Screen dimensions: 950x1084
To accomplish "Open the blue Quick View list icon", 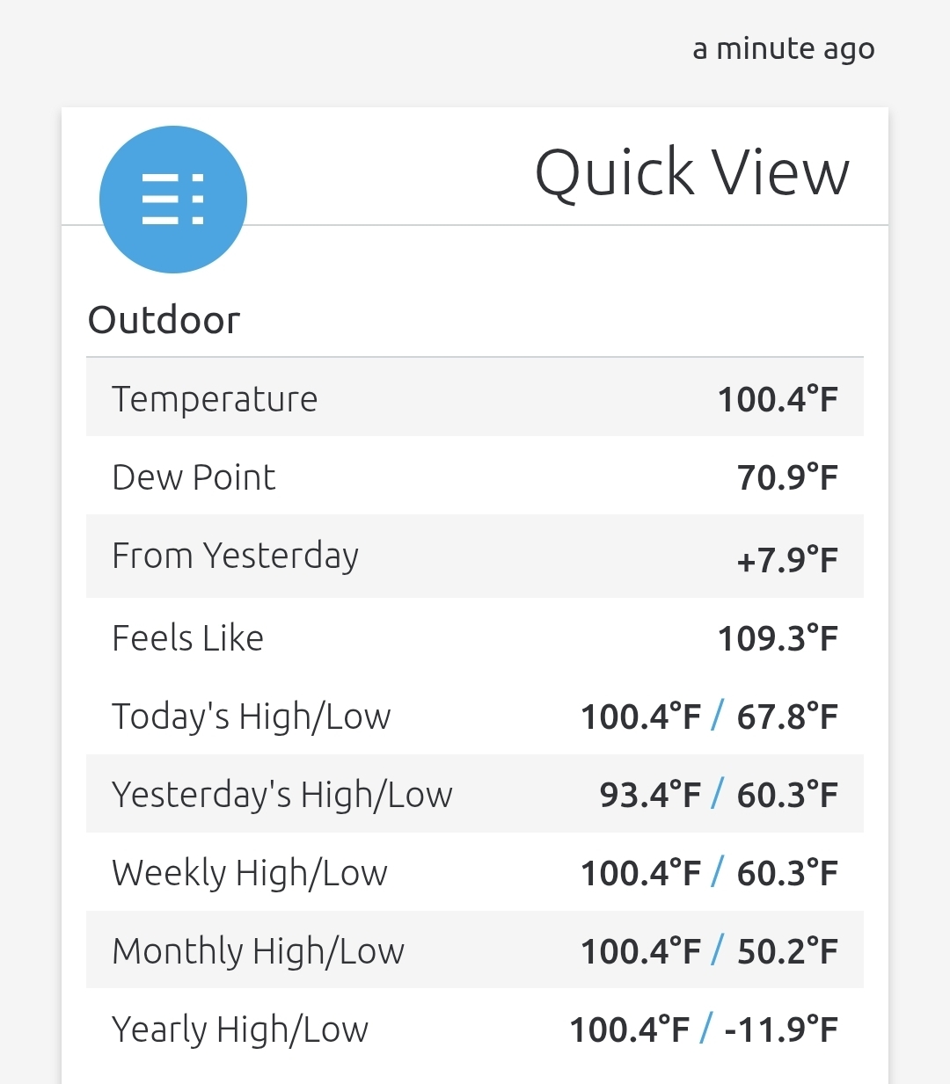I will coord(173,200).
